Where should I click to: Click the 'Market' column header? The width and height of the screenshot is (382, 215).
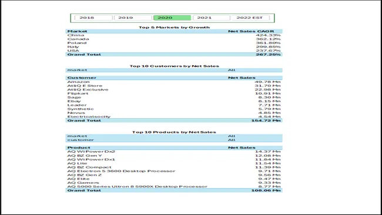(x=77, y=31)
